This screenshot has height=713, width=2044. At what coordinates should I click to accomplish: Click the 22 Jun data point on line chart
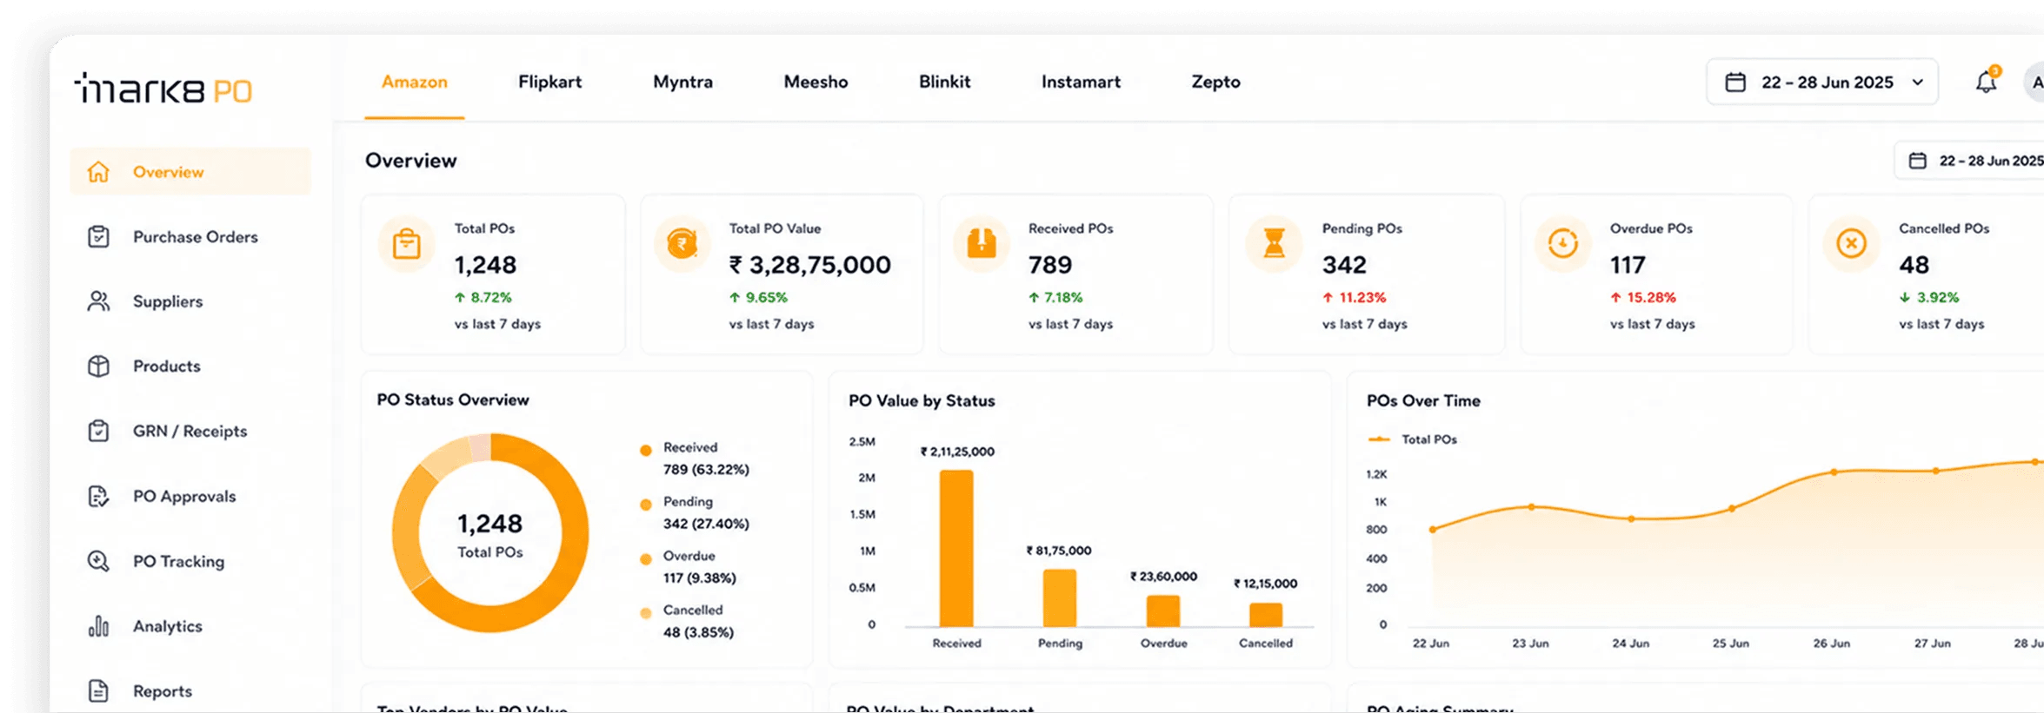pyautogui.click(x=1433, y=529)
